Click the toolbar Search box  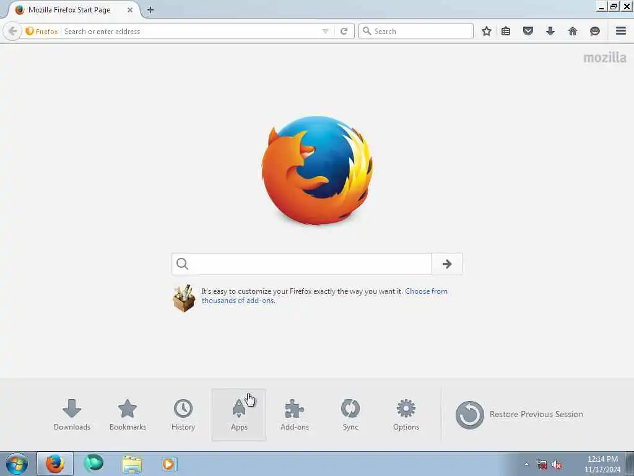pos(415,31)
